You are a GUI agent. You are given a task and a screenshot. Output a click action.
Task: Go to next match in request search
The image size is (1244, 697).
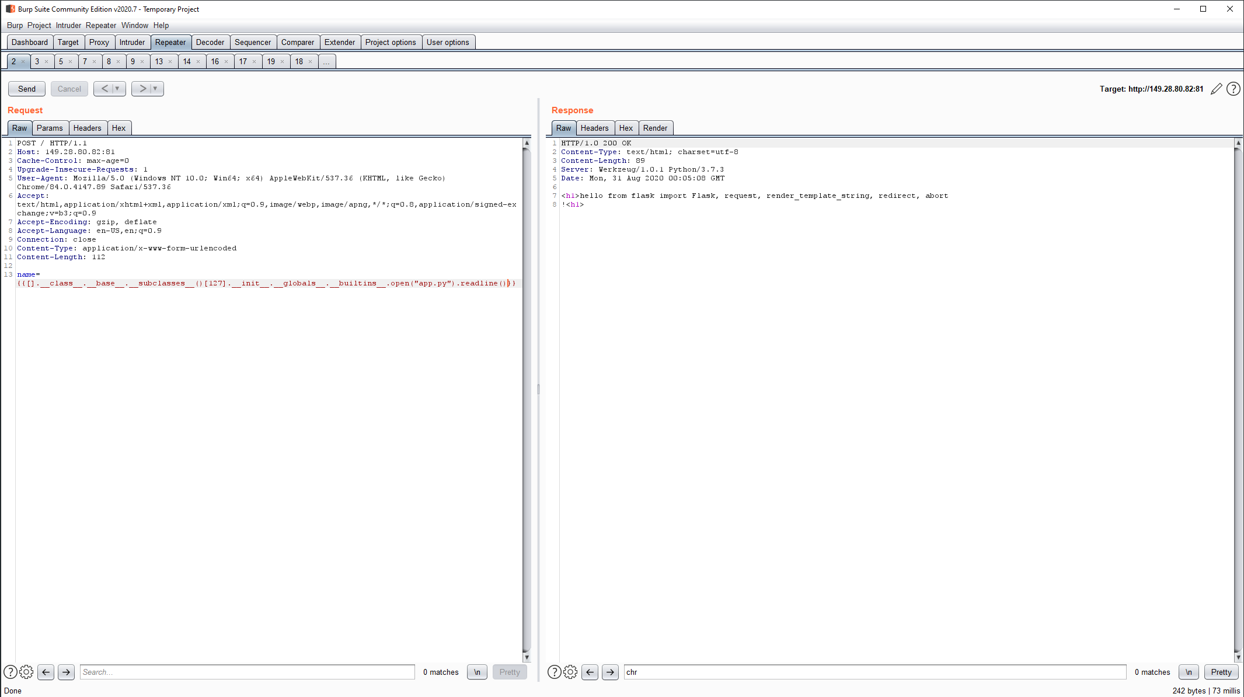[x=66, y=672]
